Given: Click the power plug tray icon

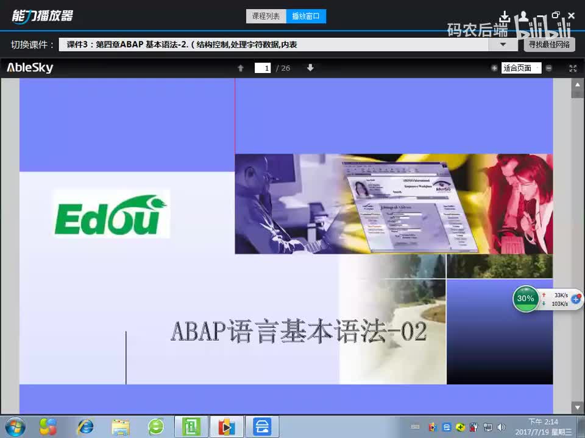Looking at the screenshot, I should (x=474, y=427).
